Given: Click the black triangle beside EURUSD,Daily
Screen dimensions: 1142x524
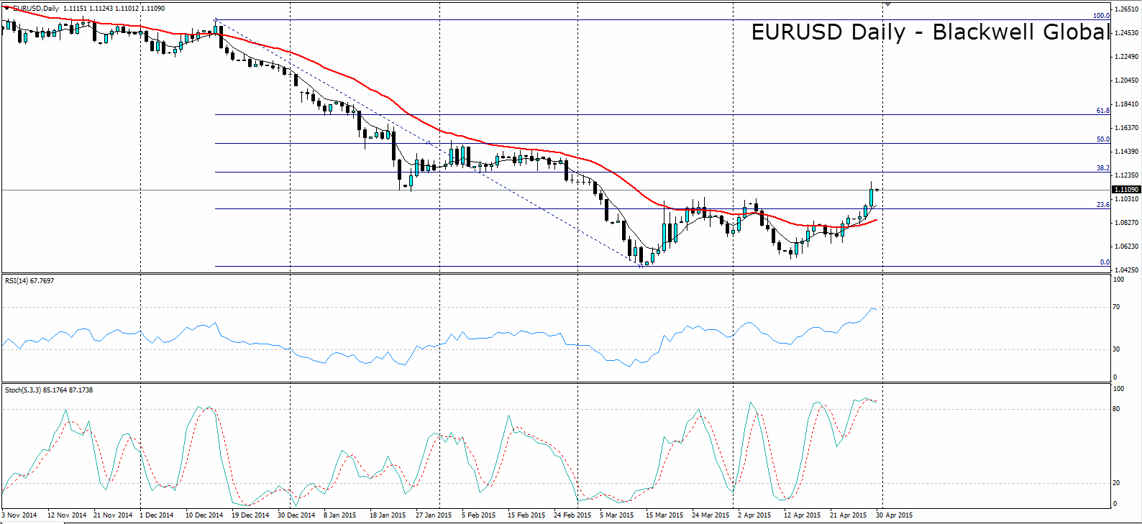Looking at the screenshot, I should [x=6, y=8].
